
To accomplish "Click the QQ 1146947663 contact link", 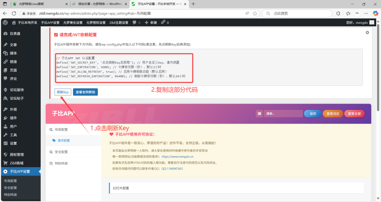I will pyautogui.click(x=172, y=169).
